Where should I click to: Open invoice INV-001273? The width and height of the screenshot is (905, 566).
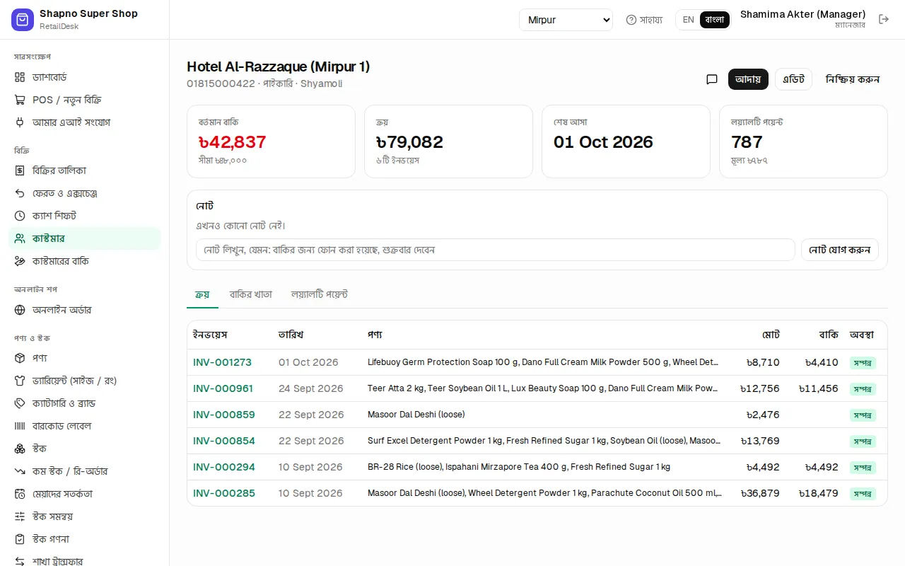point(222,362)
